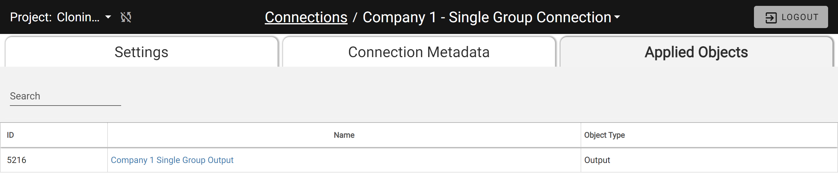Select the row cell with ID 5216
This screenshot has height=175, width=838.
click(54, 160)
